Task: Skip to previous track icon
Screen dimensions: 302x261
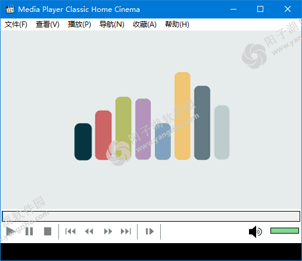Action: click(70, 231)
